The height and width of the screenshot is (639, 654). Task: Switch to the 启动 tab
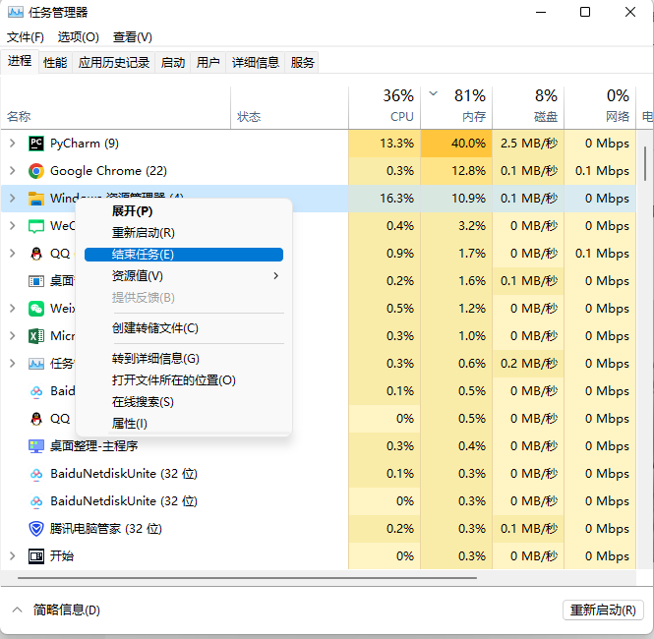click(173, 63)
